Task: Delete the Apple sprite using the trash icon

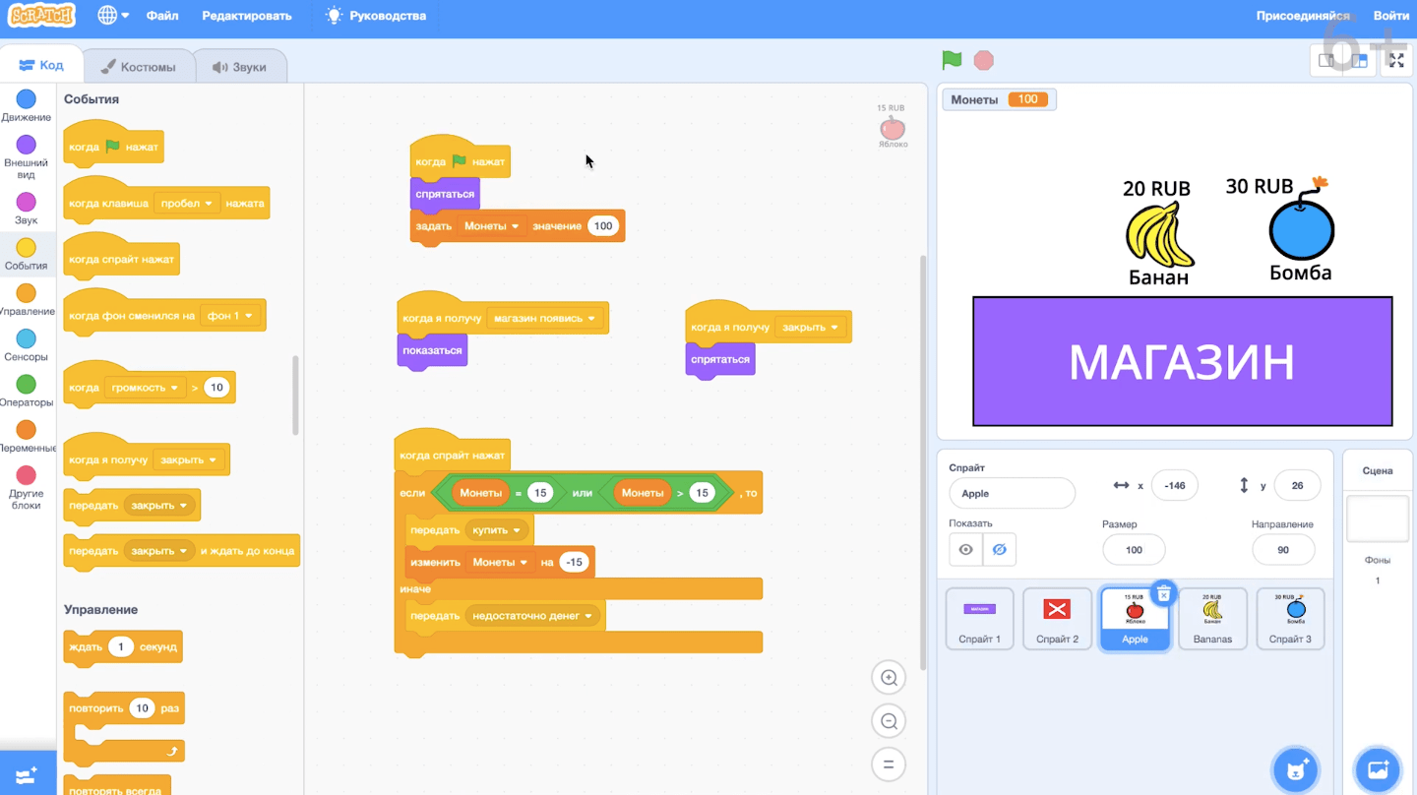Action: [1164, 593]
